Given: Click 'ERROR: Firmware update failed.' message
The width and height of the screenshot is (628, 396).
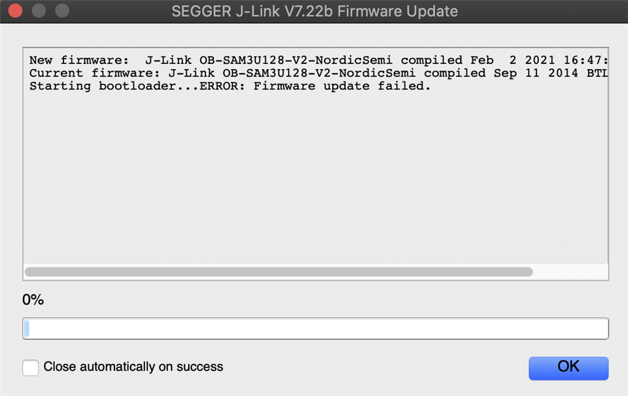Looking at the screenshot, I should pos(315,86).
